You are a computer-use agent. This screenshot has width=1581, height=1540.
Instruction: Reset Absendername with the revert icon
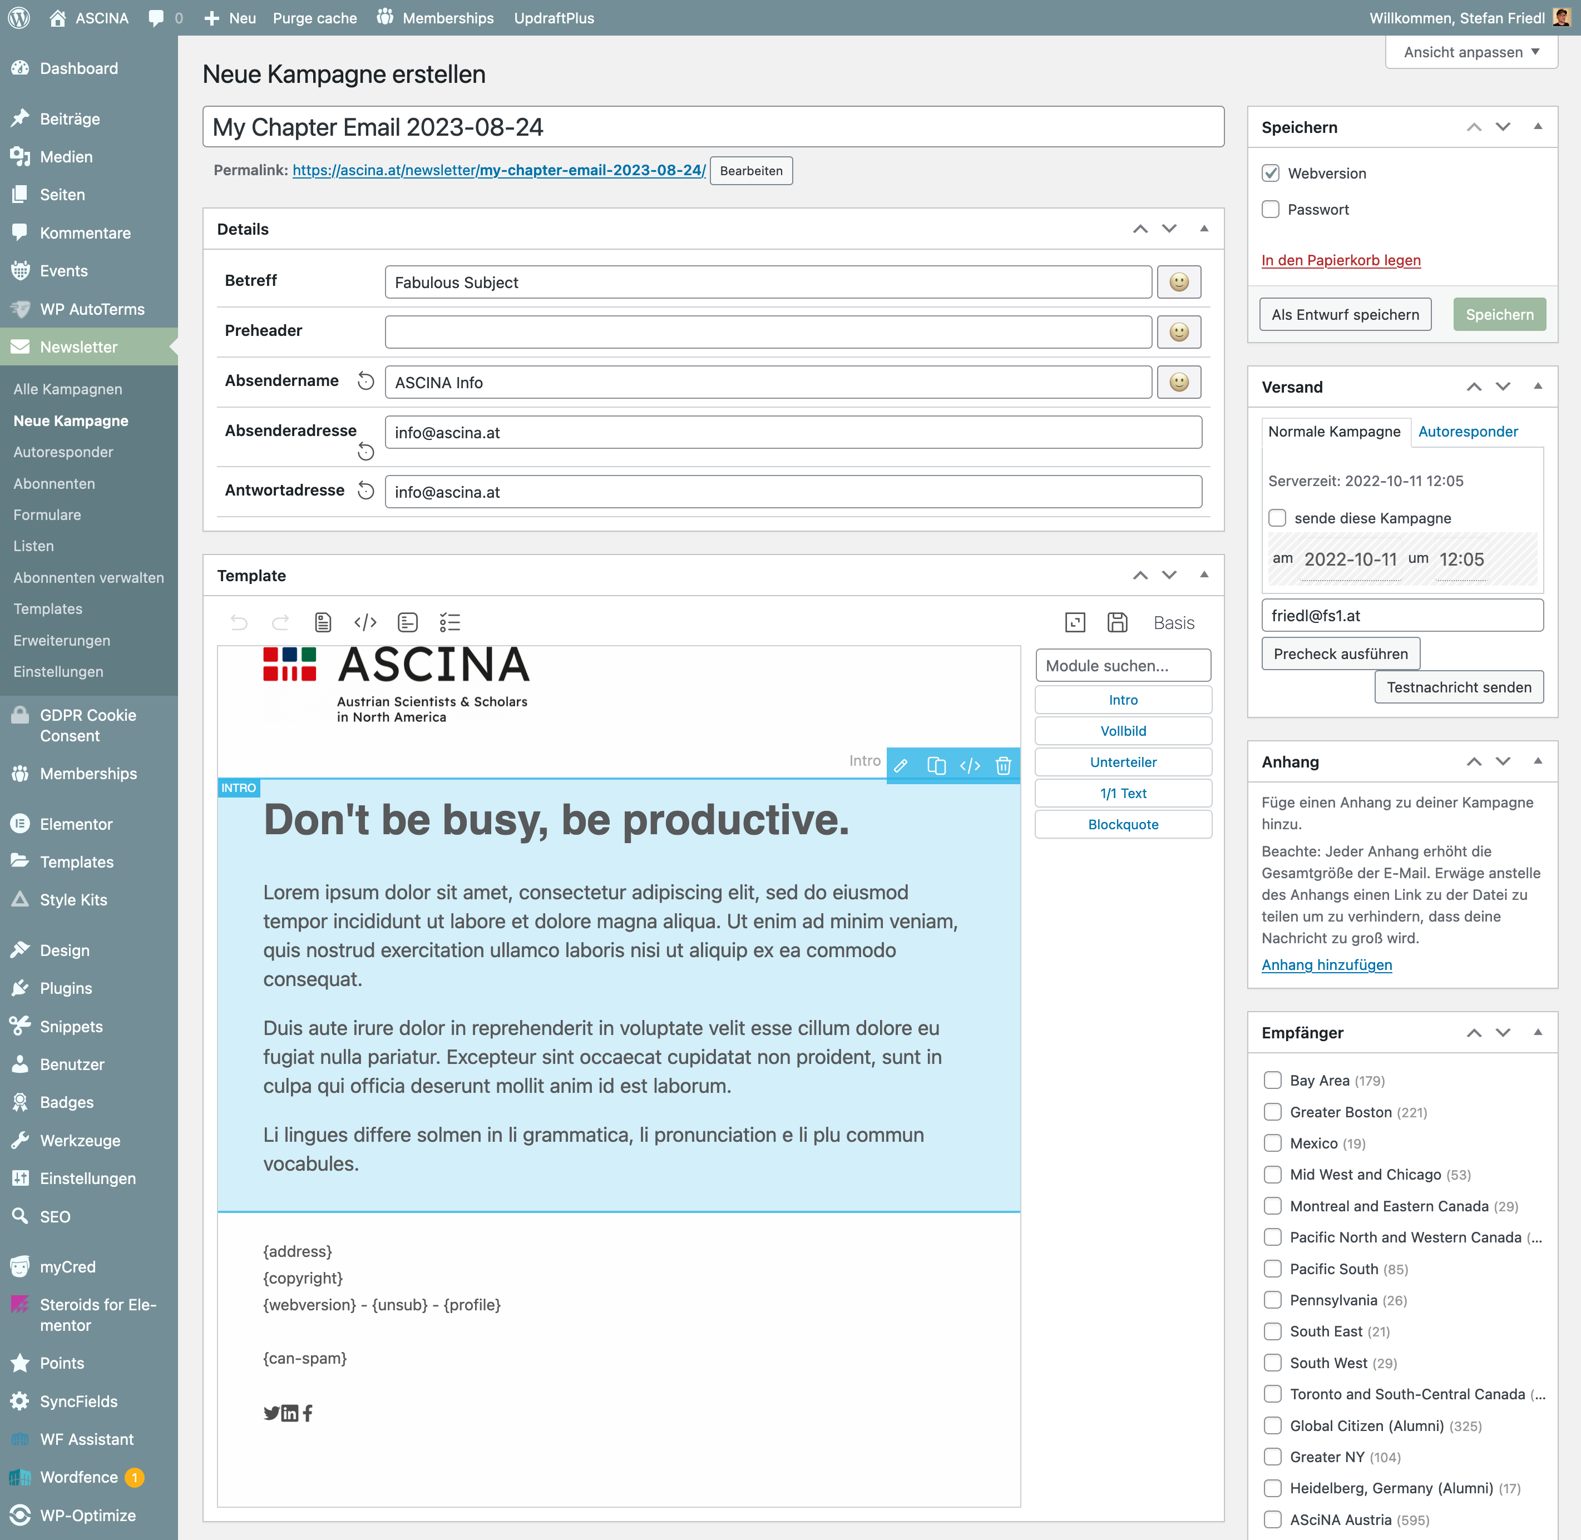click(365, 381)
